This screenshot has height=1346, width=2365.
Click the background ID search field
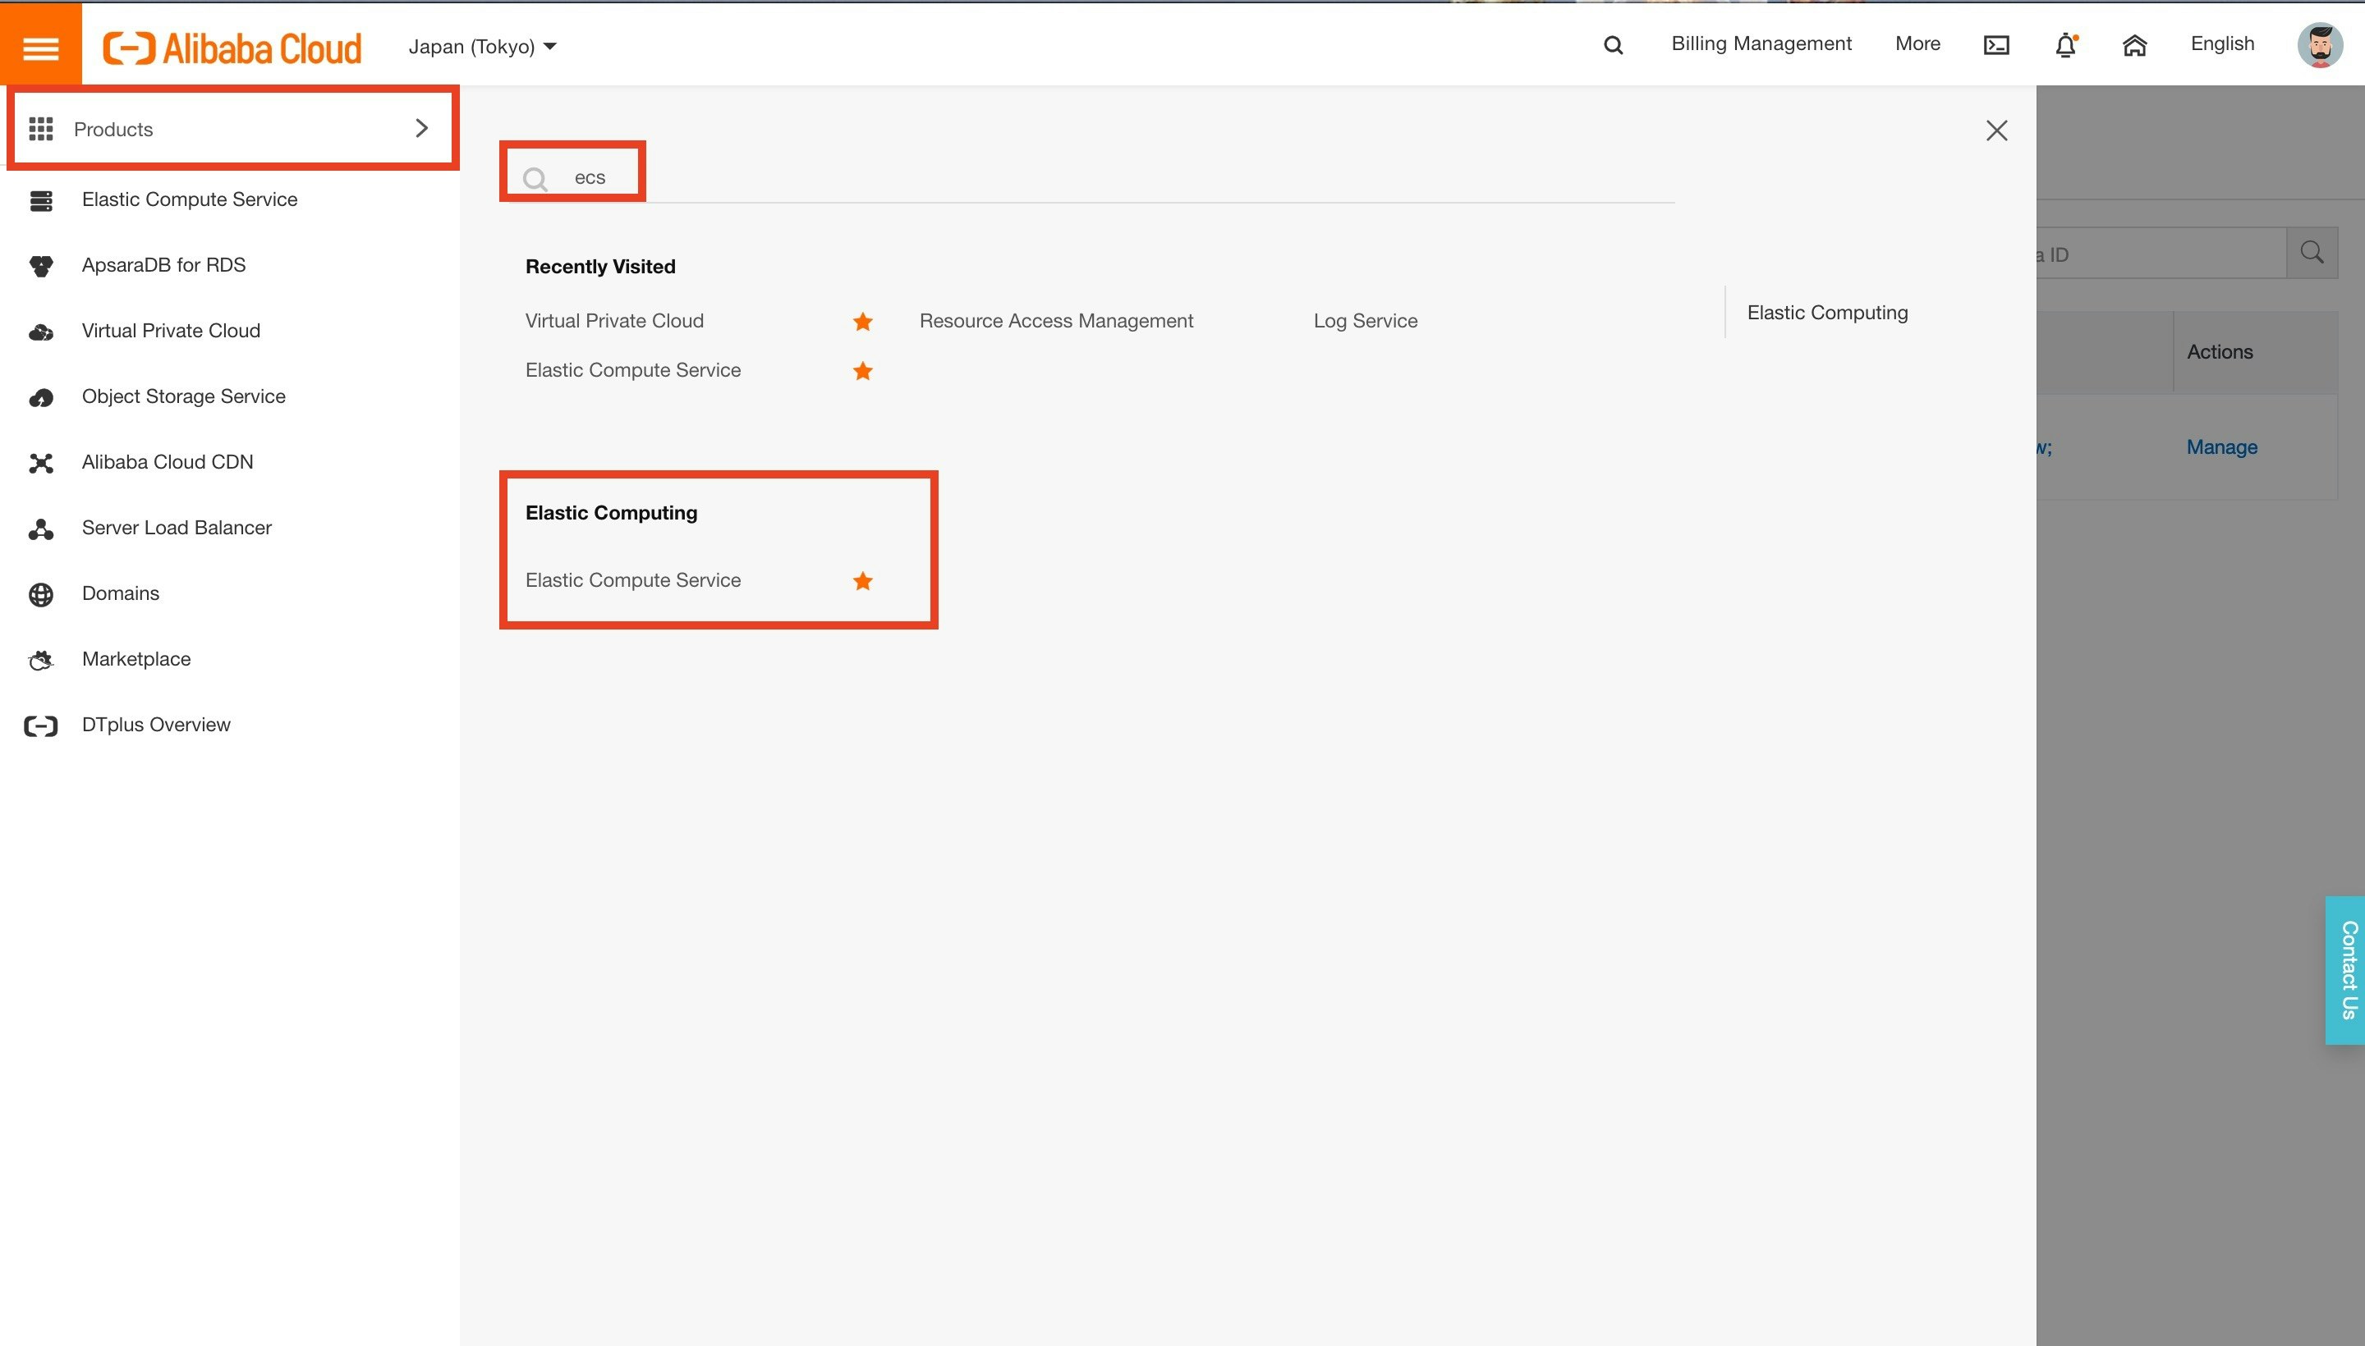pos(2161,254)
